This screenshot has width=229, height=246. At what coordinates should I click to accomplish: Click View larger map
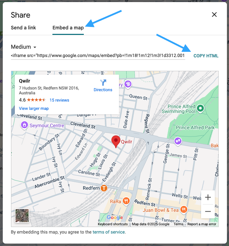point(34,108)
